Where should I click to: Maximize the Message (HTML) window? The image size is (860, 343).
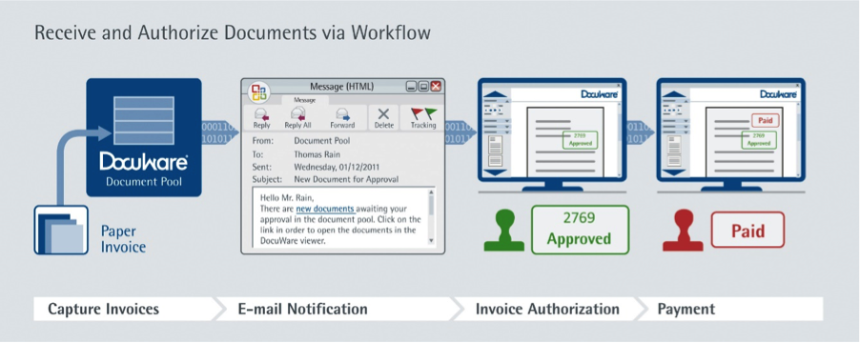point(423,86)
